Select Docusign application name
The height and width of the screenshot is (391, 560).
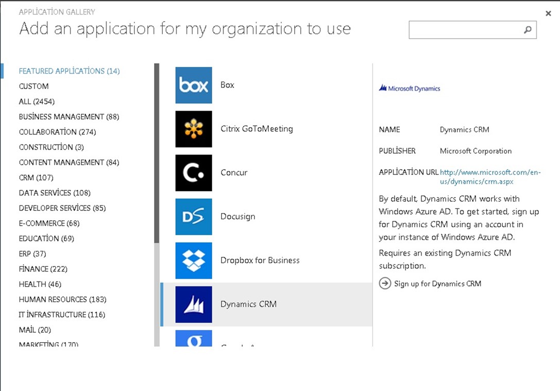(x=238, y=217)
